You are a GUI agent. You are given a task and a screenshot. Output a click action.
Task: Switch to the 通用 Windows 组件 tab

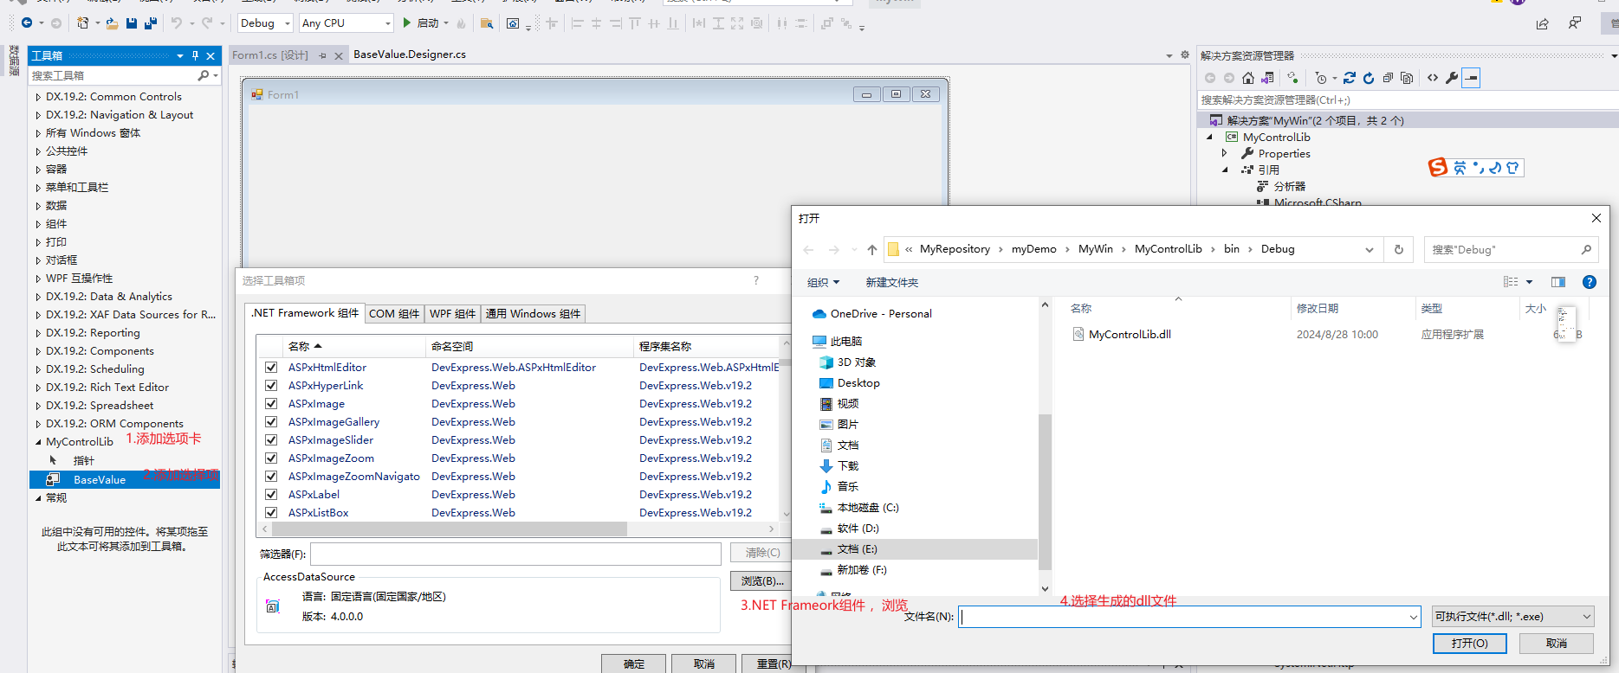pyautogui.click(x=533, y=313)
